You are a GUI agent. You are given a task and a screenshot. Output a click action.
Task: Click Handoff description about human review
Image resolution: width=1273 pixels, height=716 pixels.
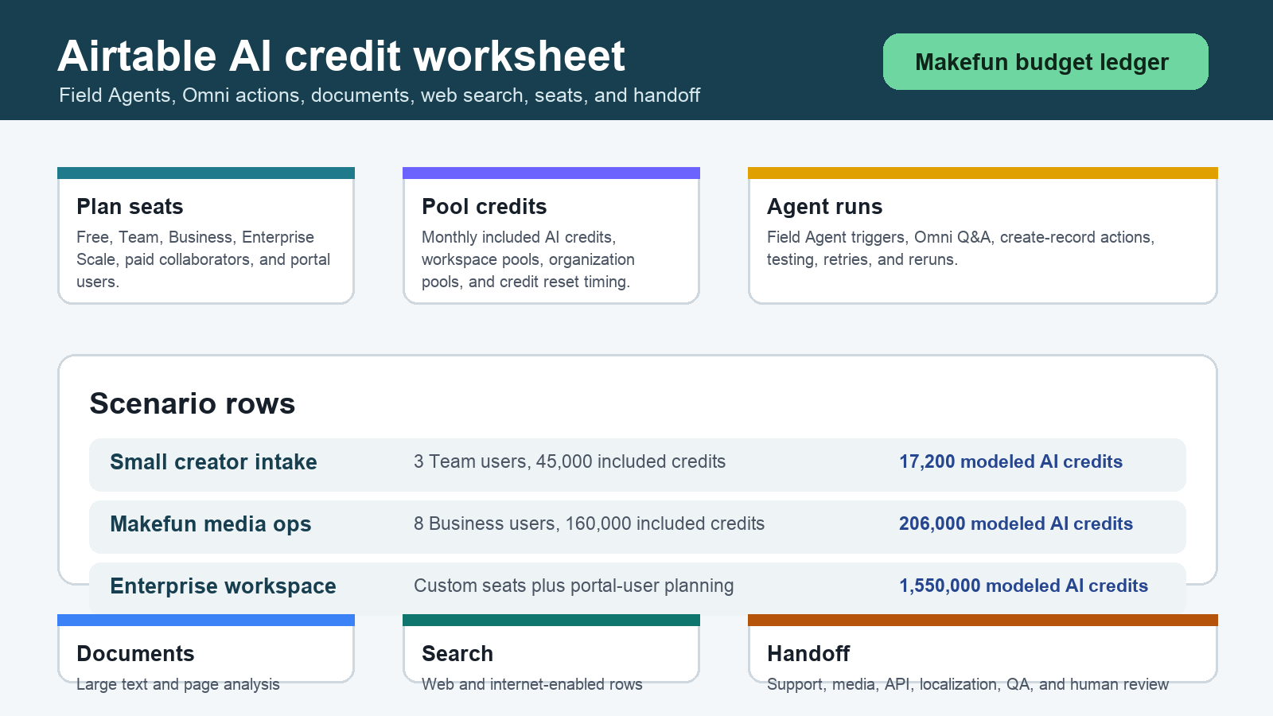pos(967,684)
